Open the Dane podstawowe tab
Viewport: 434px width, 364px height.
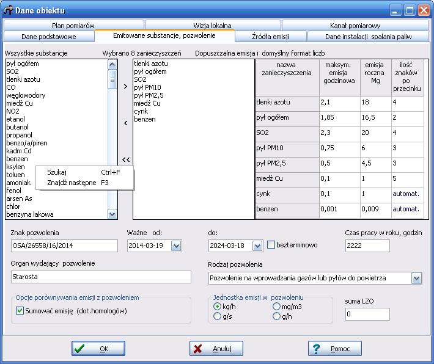[49, 37]
